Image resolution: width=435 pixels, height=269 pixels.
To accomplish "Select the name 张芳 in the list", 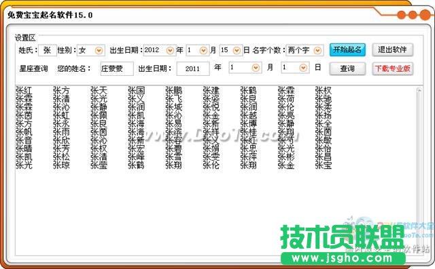I will click(61, 148).
